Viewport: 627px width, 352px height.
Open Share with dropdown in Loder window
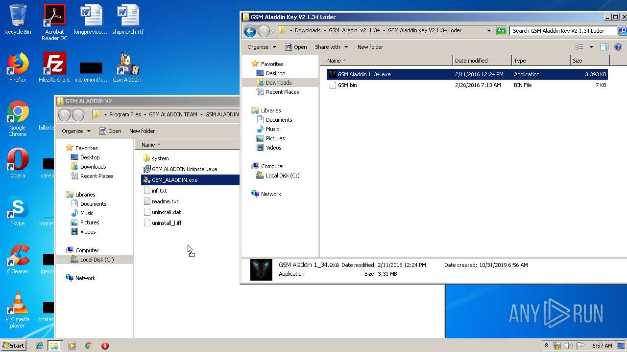pos(331,47)
